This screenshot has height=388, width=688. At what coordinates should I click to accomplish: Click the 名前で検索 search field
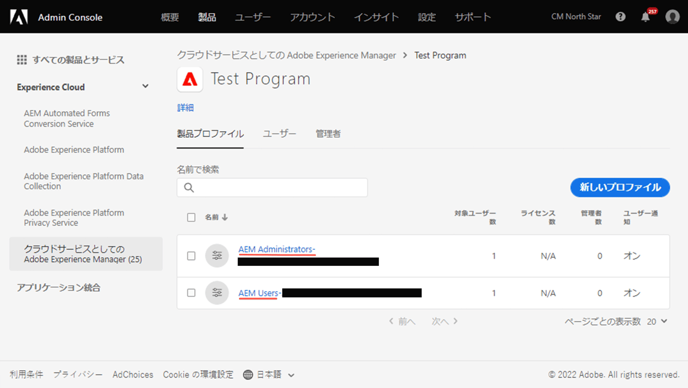(272, 187)
